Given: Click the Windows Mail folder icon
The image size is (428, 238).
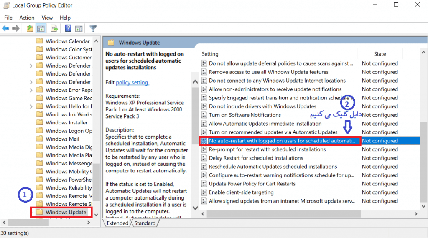Looking at the screenshot, I should (40, 139).
